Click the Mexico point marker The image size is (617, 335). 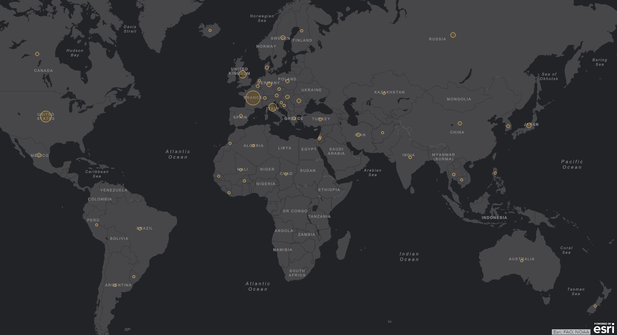point(39,155)
